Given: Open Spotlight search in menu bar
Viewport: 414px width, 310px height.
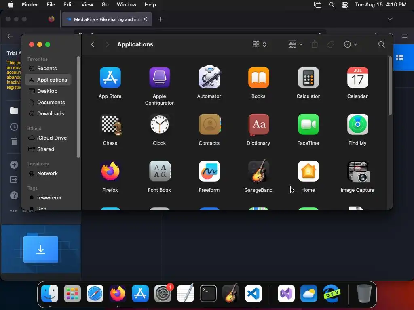Looking at the screenshot, I should (x=332, y=5).
